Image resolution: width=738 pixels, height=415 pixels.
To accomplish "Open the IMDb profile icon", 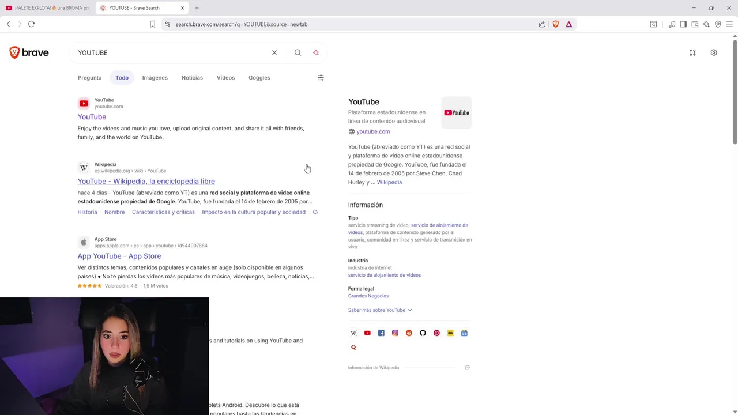I will (x=450, y=333).
